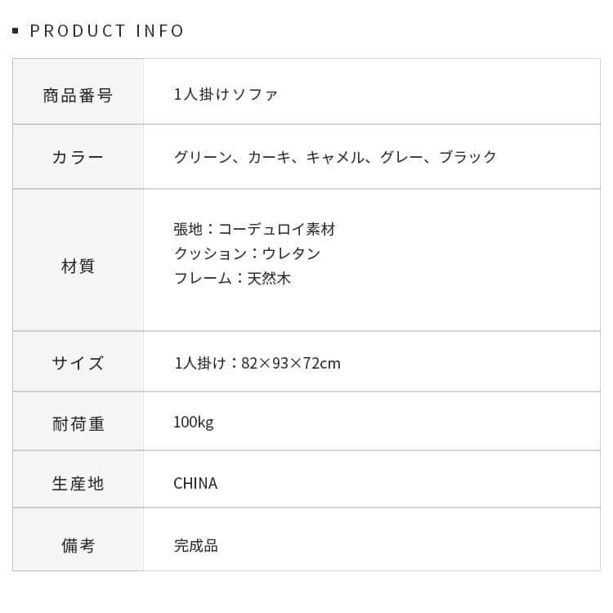Viewport: 613px width, 613px height.
Task: Click the 82×93×72cm size value
Action: tap(291, 363)
